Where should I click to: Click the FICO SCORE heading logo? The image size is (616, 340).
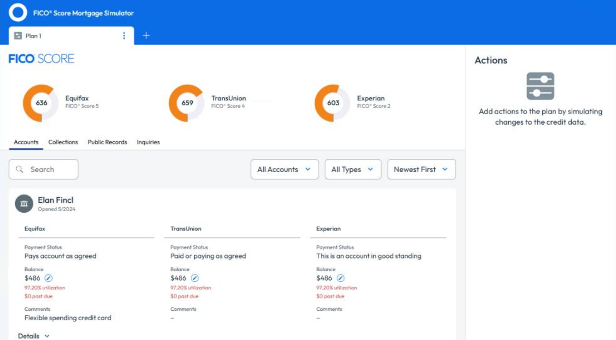click(41, 59)
